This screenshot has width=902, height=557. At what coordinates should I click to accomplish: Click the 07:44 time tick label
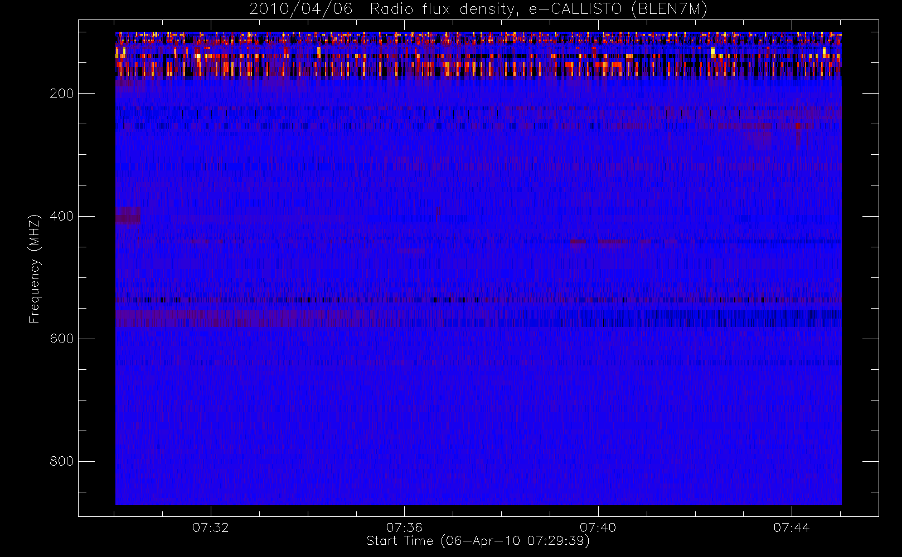[792, 527]
